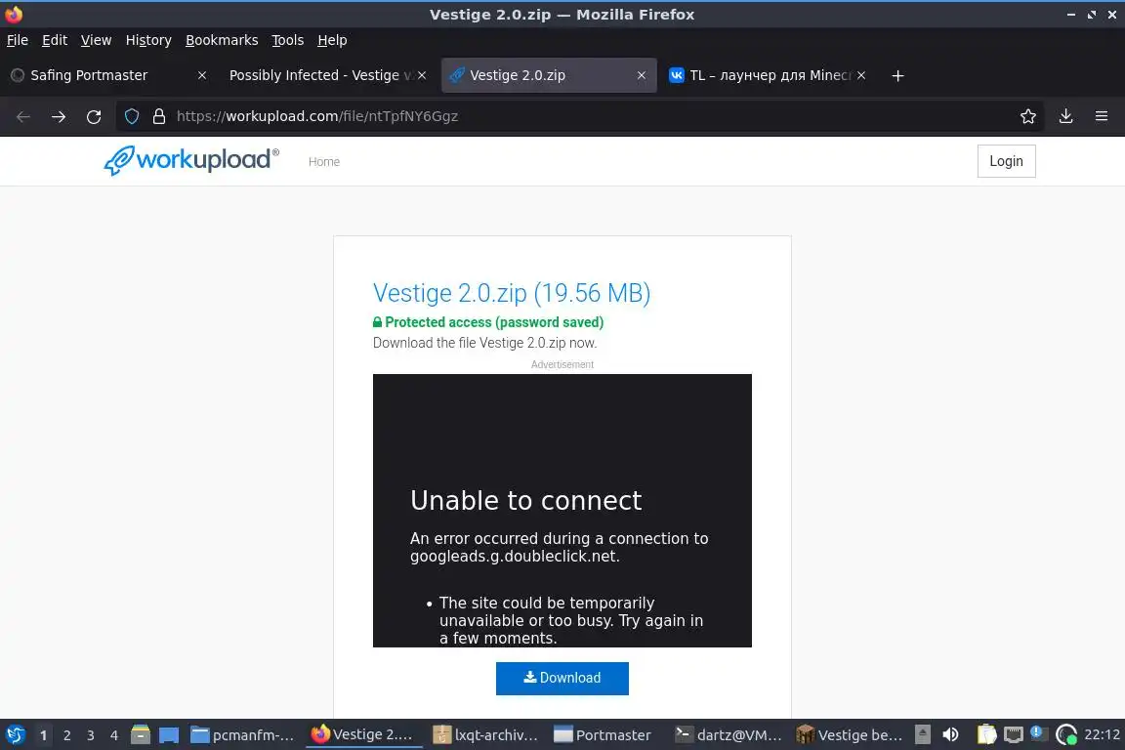The height and width of the screenshot is (750, 1125).
Task: Open the Bookmarks menu
Action: coord(222,40)
